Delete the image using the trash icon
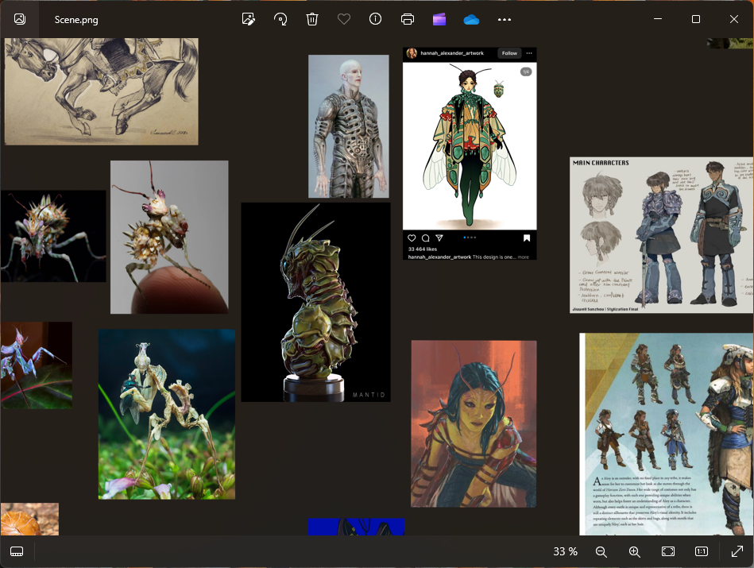Image resolution: width=754 pixels, height=568 pixels. point(312,19)
